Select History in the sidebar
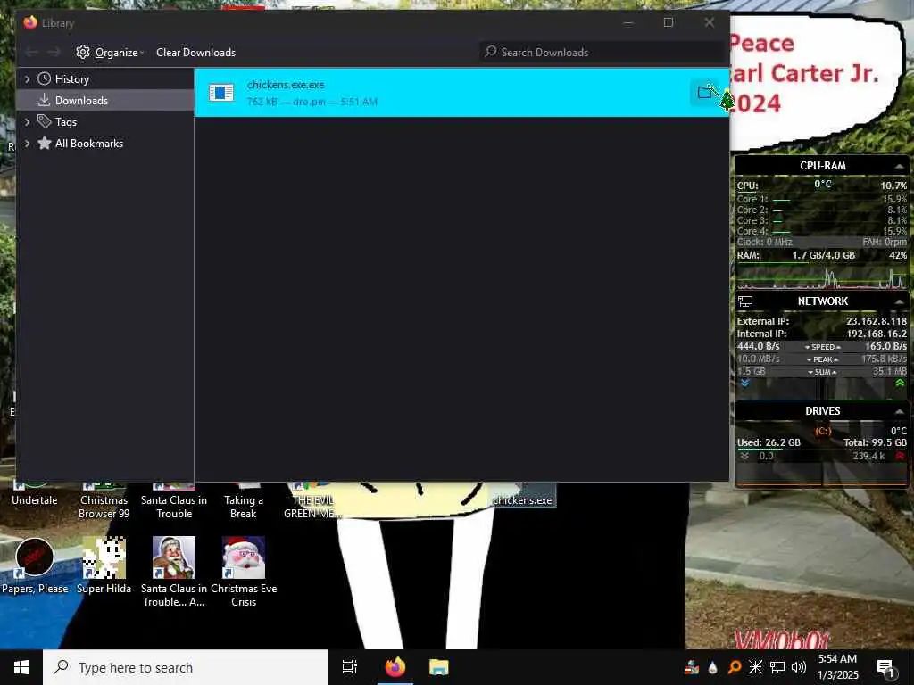Image resolution: width=914 pixels, height=685 pixels. (71, 79)
